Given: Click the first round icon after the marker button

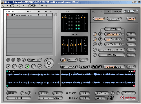Looking at the screenshot, I should [113, 93].
